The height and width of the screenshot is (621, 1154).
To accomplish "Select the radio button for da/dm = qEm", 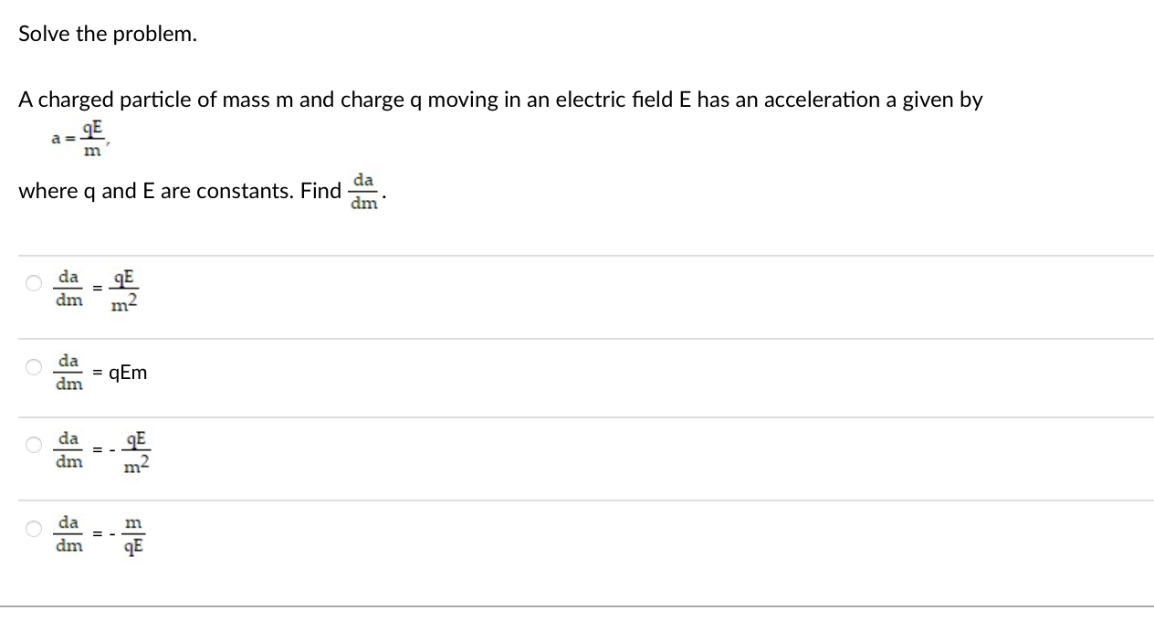I will (32, 367).
